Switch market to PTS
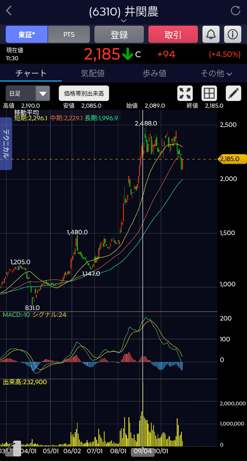This screenshot has width=247, height=461. click(69, 35)
